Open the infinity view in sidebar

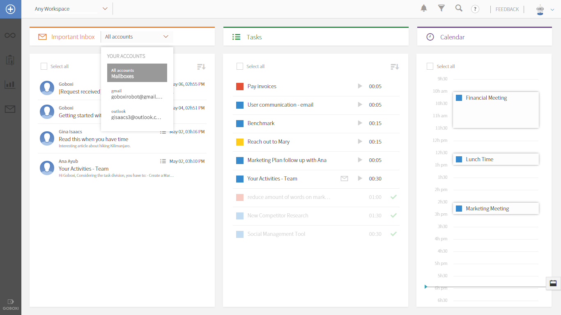[x=10, y=36]
